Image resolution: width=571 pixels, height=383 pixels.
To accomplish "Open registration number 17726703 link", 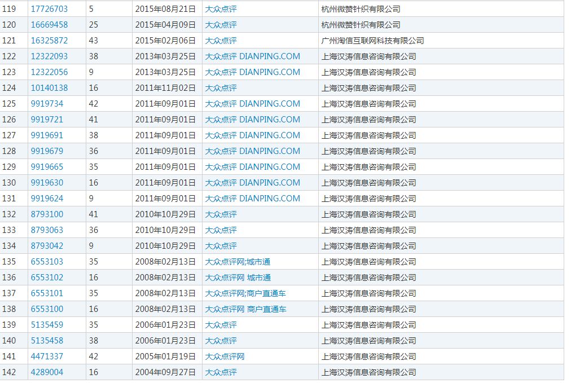I will tap(49, 9).
